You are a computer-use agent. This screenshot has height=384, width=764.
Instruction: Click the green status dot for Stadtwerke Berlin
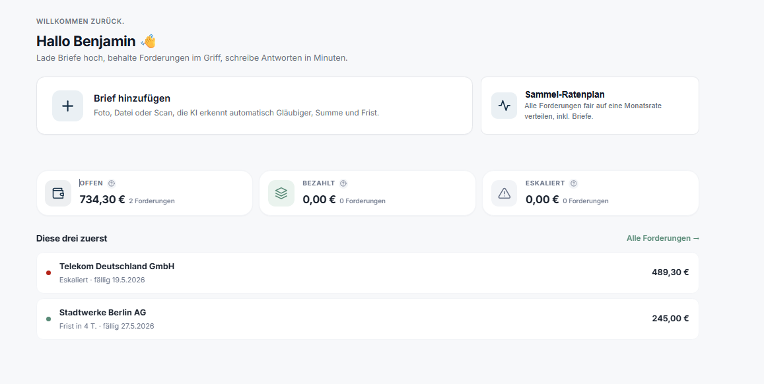[48, 319]
